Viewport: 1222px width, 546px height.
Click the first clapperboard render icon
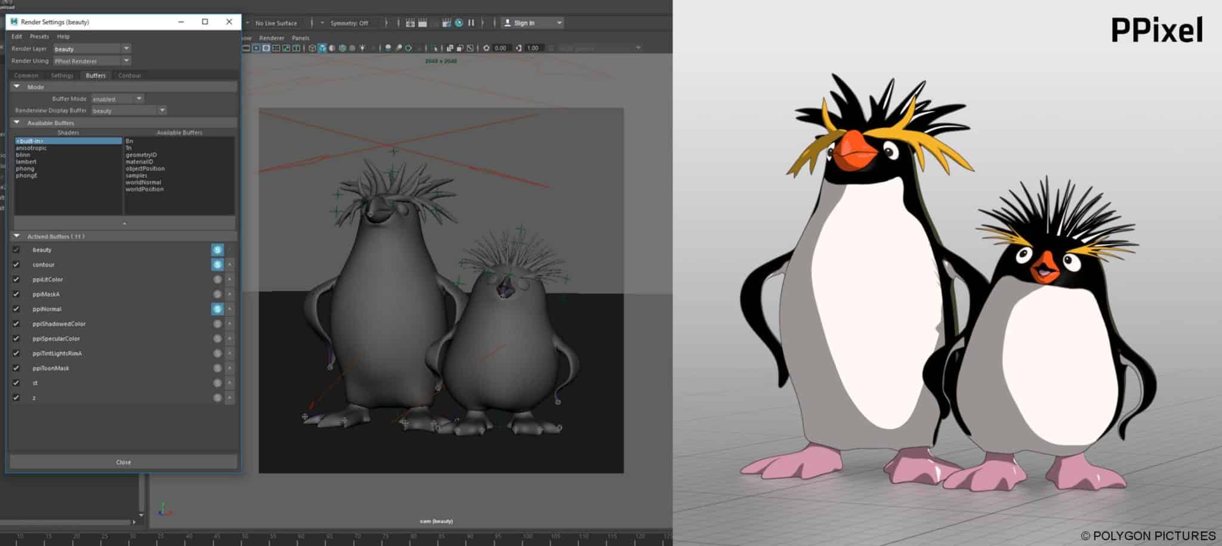410,23
